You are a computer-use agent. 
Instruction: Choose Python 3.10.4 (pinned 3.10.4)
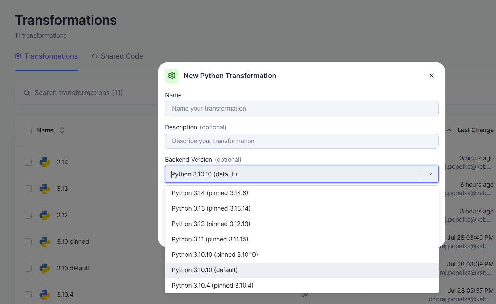302,286
